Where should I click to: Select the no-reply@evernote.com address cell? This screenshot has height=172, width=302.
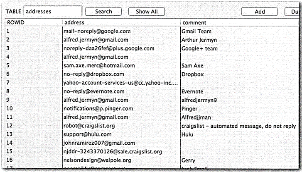[121, 91]
